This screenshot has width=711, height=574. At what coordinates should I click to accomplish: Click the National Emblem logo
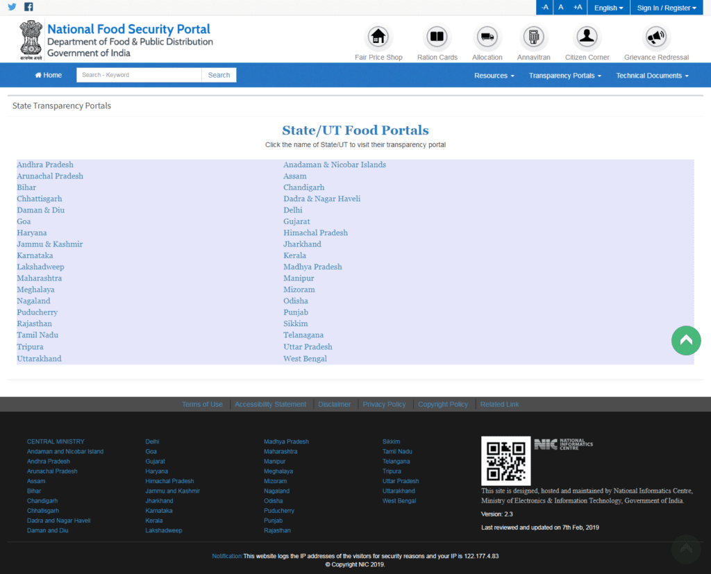[x=31, y=40]
